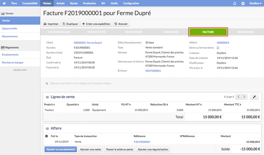Click the file drop zone text
Image resolution: width=264 pixels, height=155 pixels.
pos(81,83)
